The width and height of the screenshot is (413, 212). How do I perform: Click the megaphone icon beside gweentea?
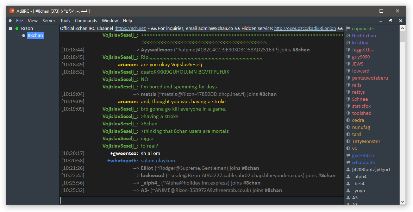[x=348, y=155]
